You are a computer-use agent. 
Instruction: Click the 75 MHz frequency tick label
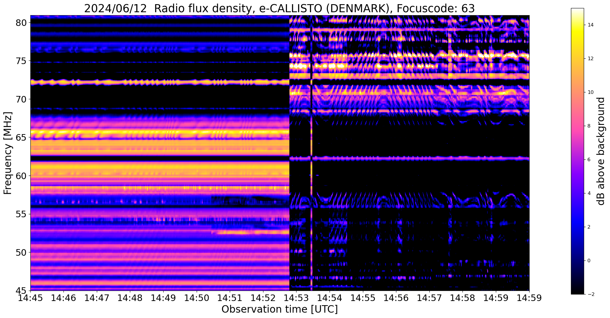click(x=21, y=61)
